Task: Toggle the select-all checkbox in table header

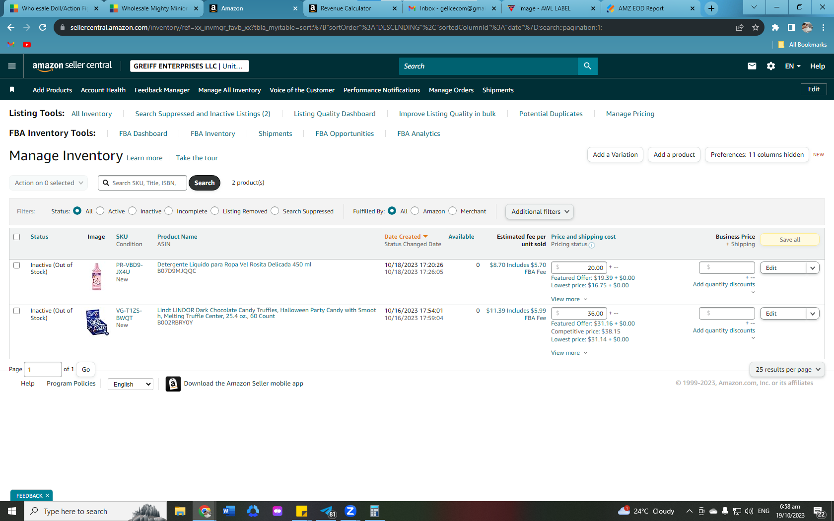Action: click(17, 237)
